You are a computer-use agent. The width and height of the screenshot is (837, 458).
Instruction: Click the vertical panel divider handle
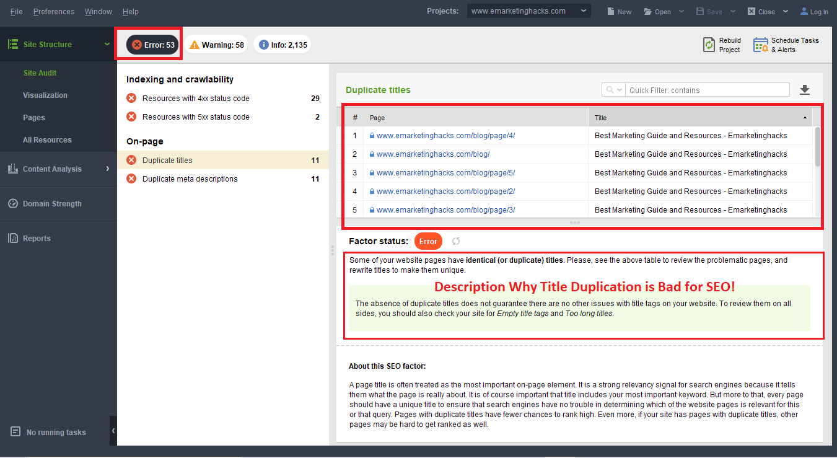332,250
